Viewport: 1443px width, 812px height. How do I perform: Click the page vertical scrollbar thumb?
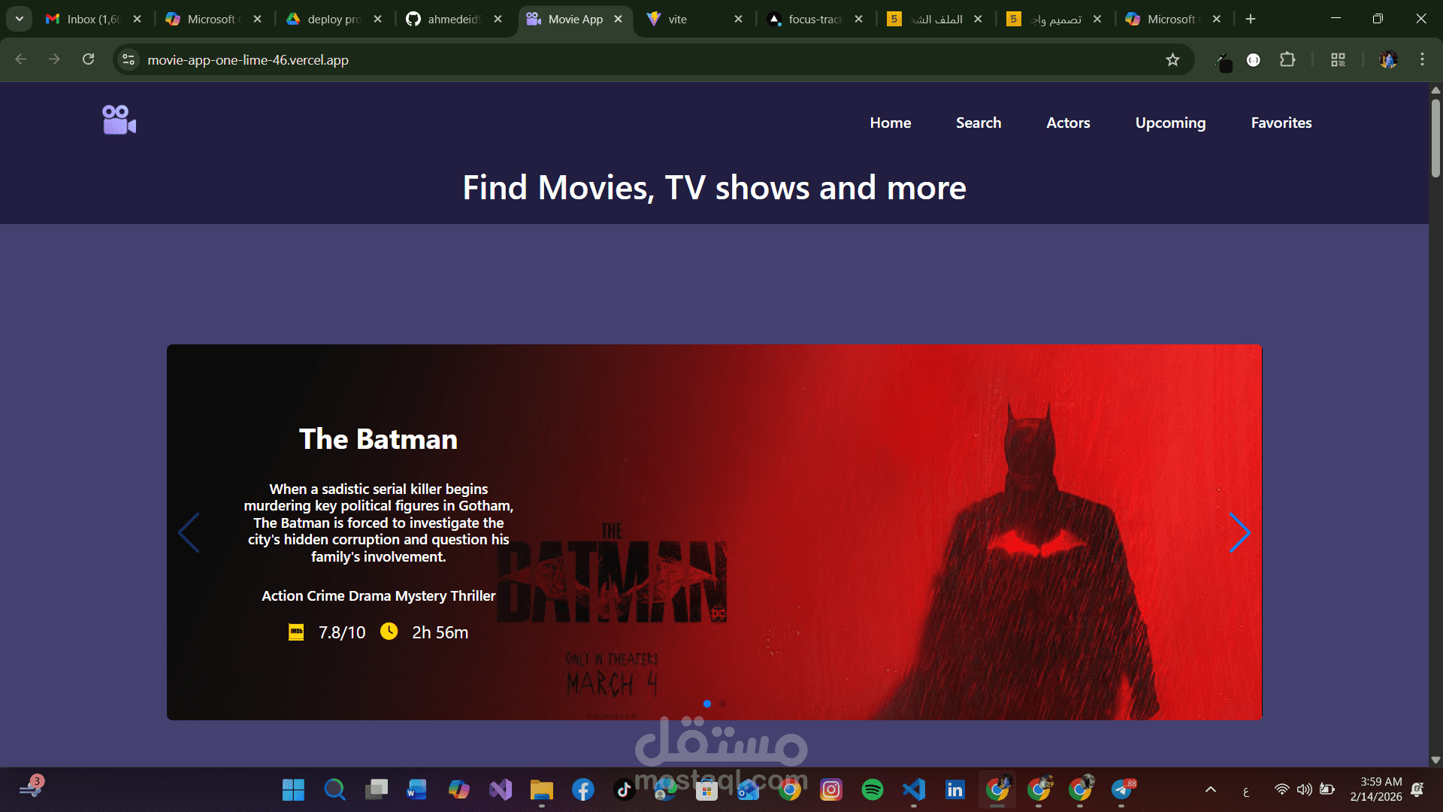tap(1435, 138)
